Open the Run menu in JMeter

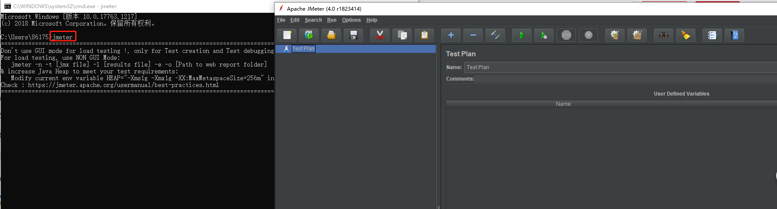[x=332, y=20]
